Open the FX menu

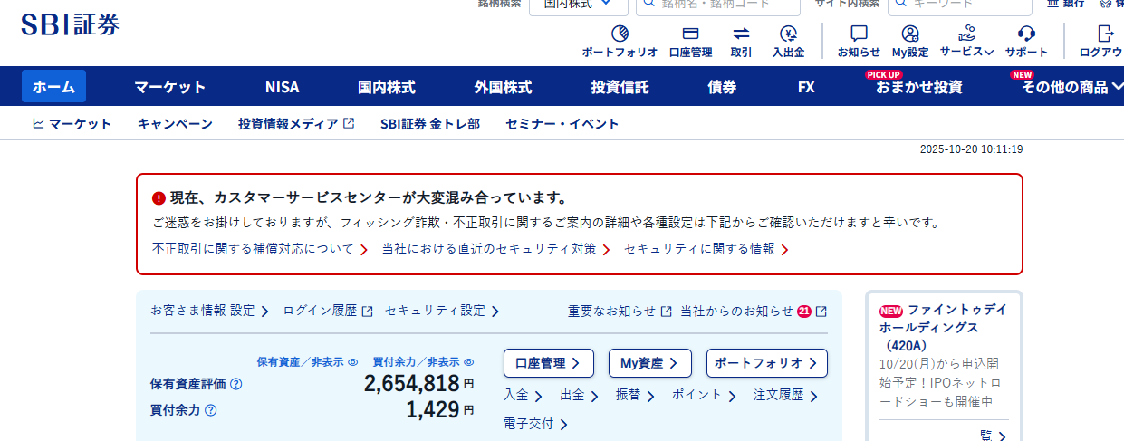click(x=806, y=87)
